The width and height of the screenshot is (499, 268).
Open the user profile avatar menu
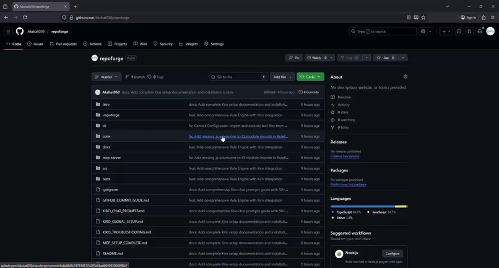tap(490, 31)
